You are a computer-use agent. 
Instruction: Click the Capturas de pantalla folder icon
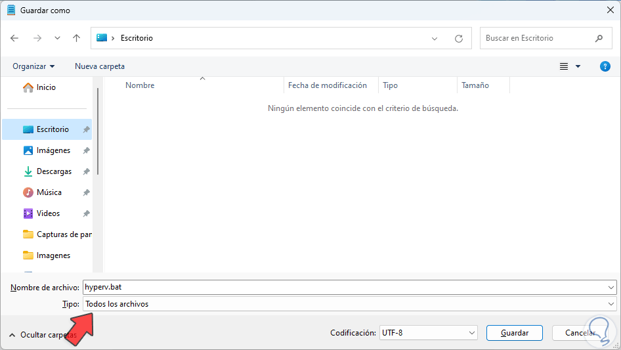28,234
